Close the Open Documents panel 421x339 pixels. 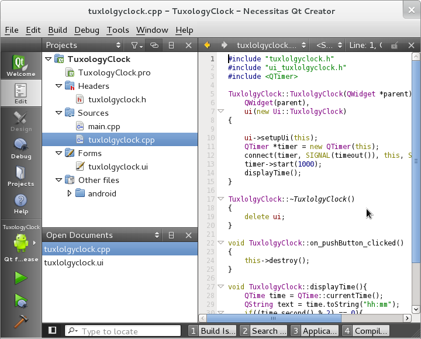[x=188, y=236]
